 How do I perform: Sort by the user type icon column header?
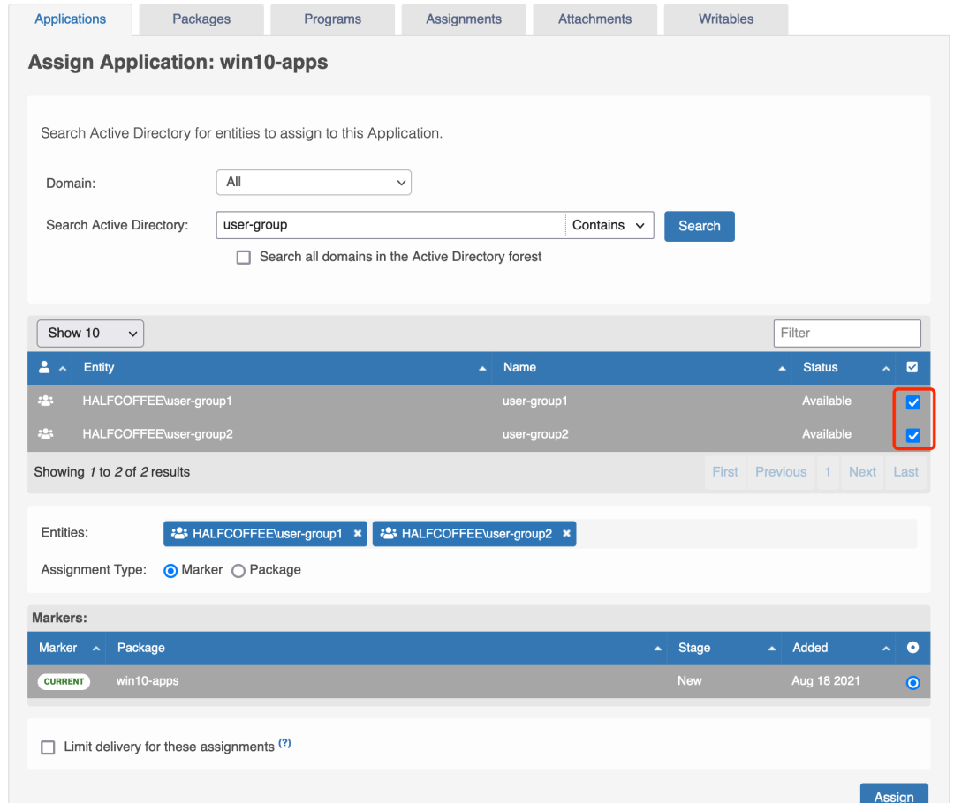click(45, 367)
